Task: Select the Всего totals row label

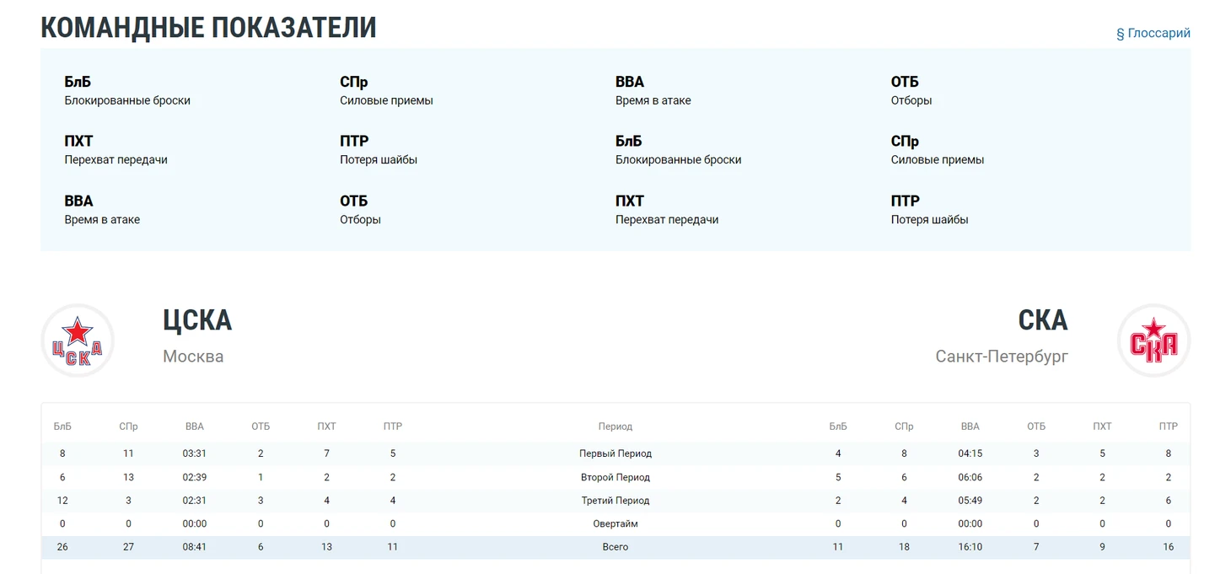Action: pyautogui.click(x=615, y=547)
